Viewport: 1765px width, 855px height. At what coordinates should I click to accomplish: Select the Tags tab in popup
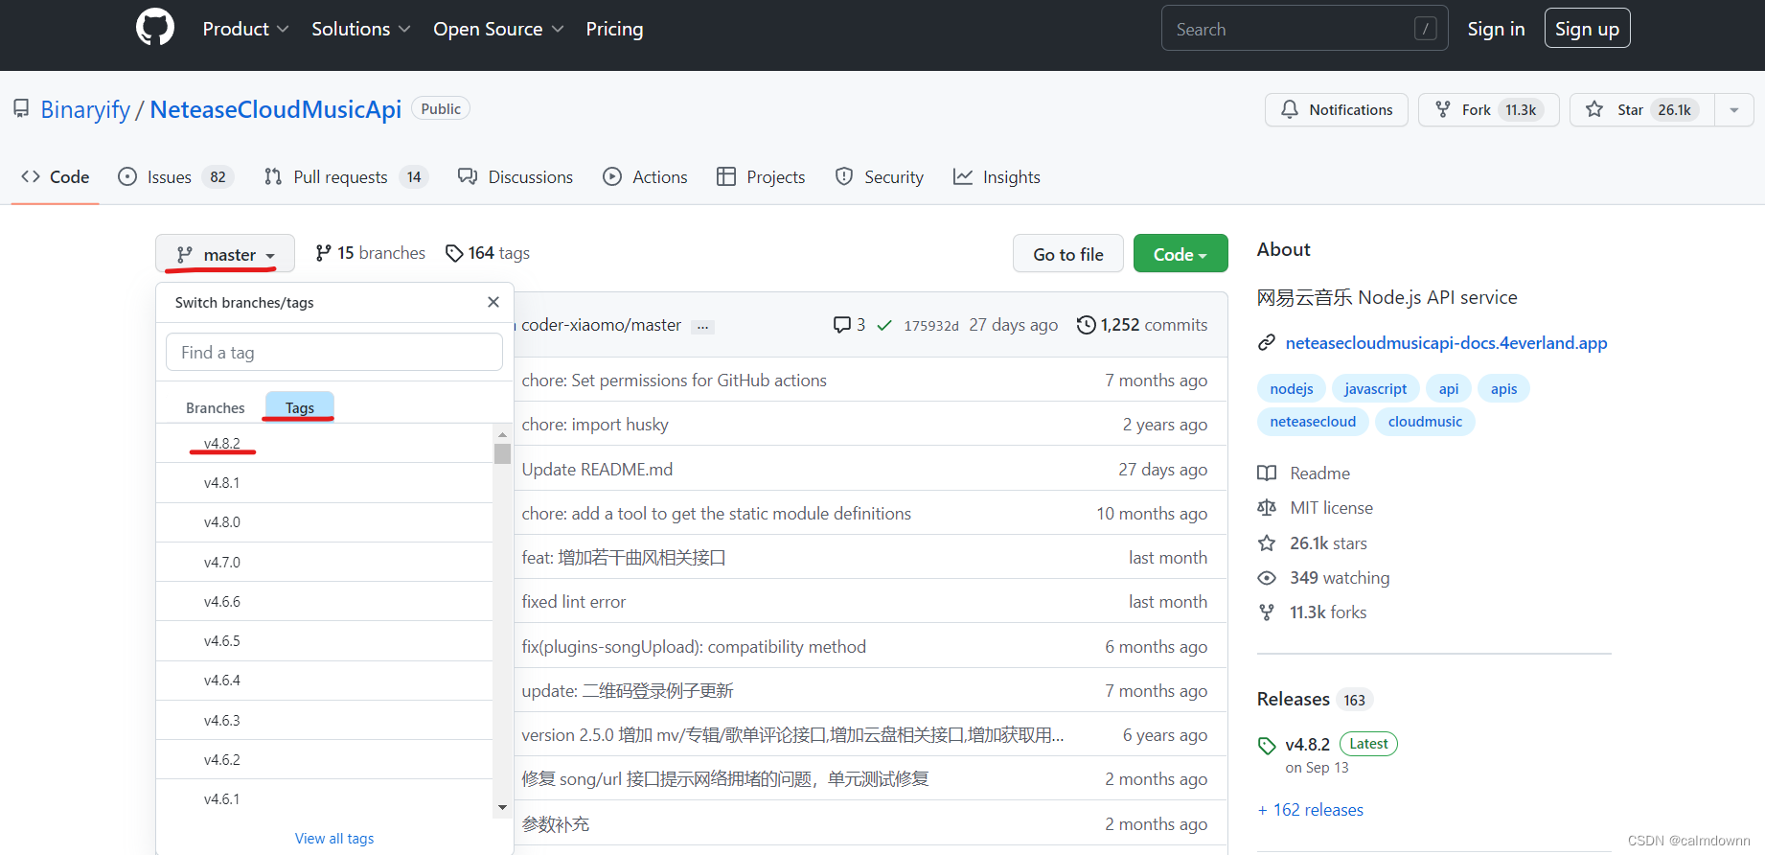click(300, 407)
